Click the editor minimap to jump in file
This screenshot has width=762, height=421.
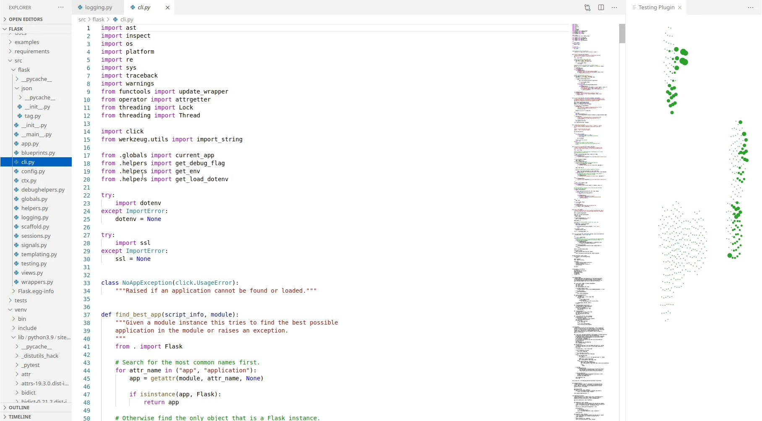click(x=590, y=168)
